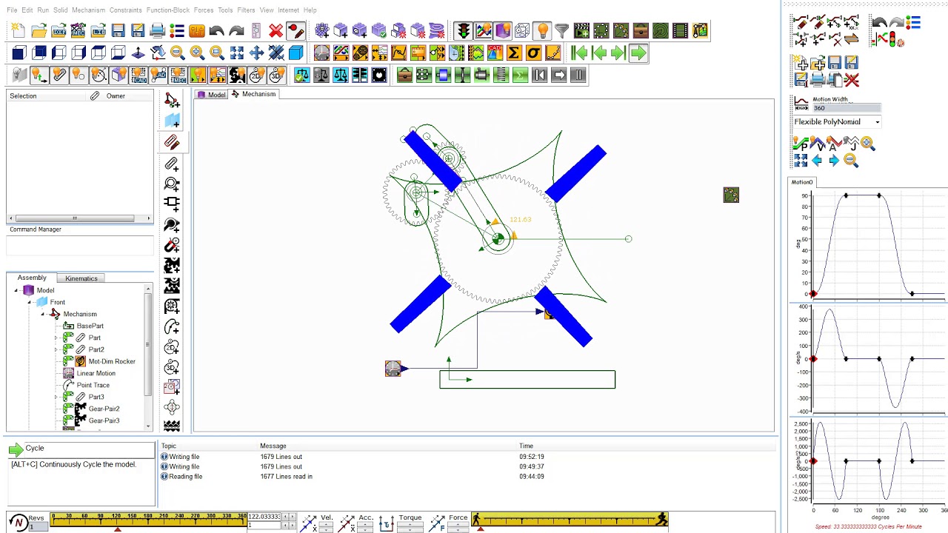948x533 pixels.
Task: Click the yellow run-speed bar at the bottom
Action: pyautogui.click(x=569, y=520)
